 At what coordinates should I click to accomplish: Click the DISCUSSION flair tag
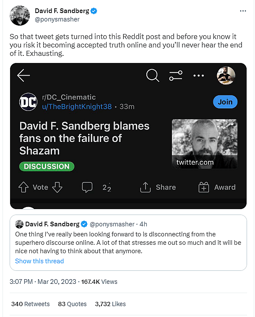click(47, 166)
